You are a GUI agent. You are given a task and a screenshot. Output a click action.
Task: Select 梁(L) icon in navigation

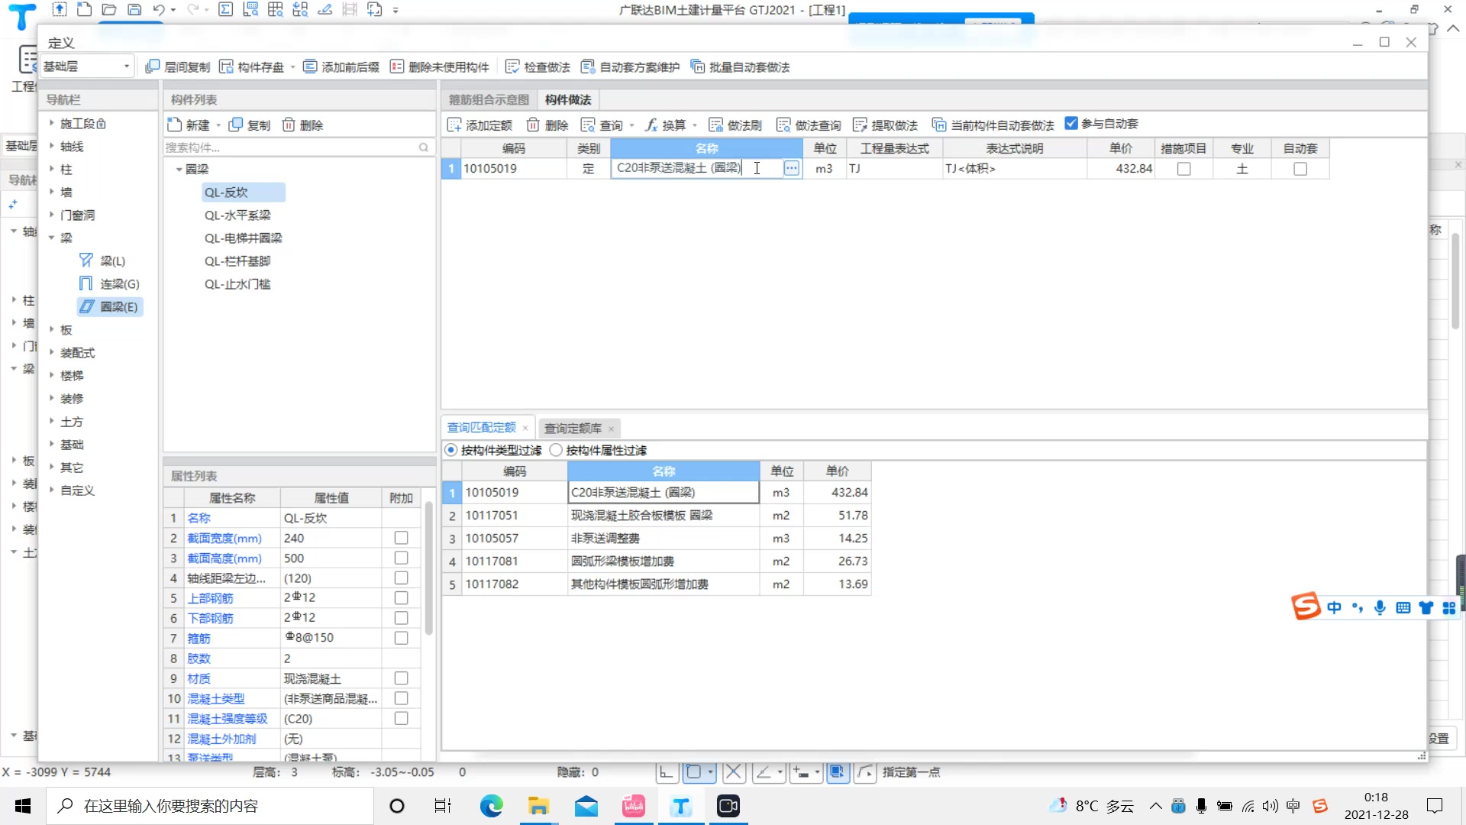click(x=86, y=260)
